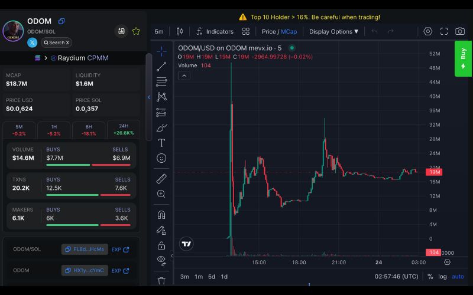473x295 pixels.
Task: Toggle hide all drawings eye icon
Action: (x=161, y=260)
